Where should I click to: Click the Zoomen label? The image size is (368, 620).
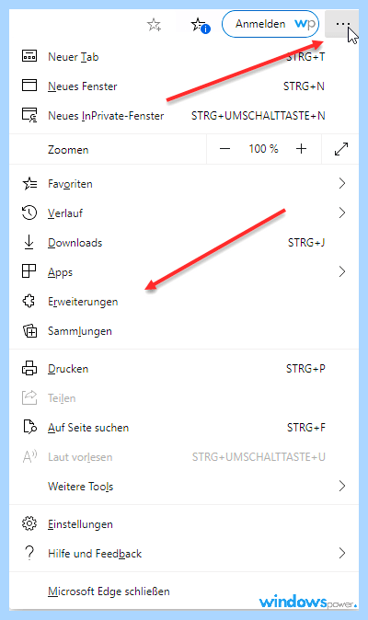tap(68, 150)
